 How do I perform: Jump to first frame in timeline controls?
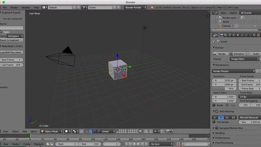[x=126, y=144]
